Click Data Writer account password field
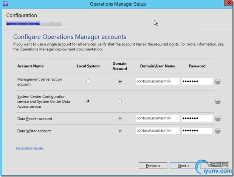Image resolution: width=234 pixels, height=177 pixels. point(197,131)
